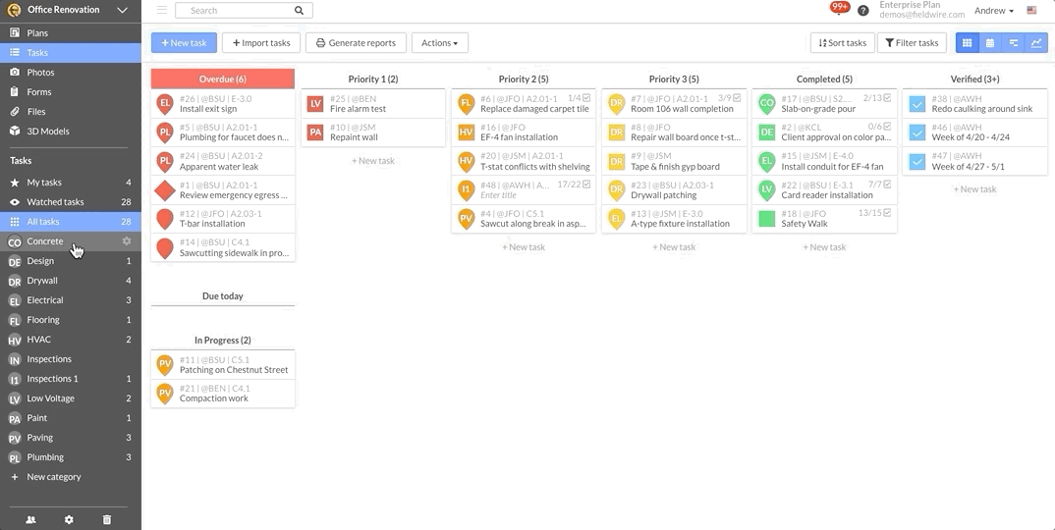Click the Office Renovation project logo
1055x530 pixels.
point(14,10)
